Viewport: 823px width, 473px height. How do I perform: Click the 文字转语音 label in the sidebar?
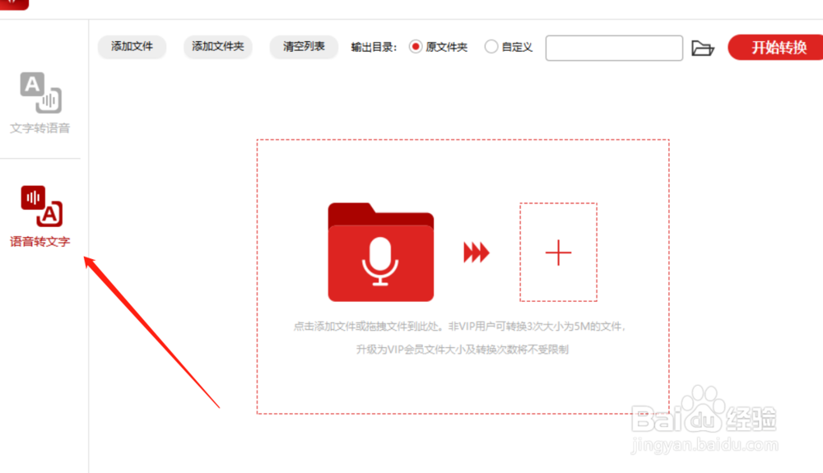point(40,128)
